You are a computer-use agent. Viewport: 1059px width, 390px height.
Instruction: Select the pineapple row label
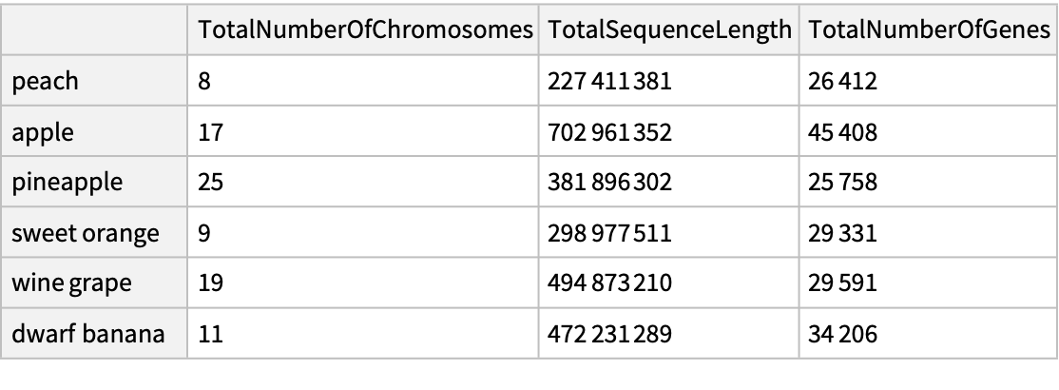67,182
